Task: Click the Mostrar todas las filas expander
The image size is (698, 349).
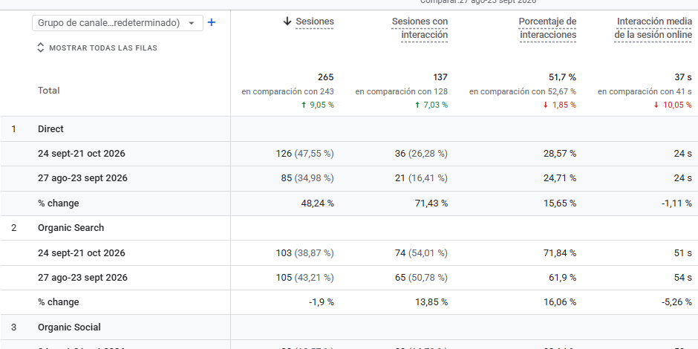Action: click(x=97, y=48)
